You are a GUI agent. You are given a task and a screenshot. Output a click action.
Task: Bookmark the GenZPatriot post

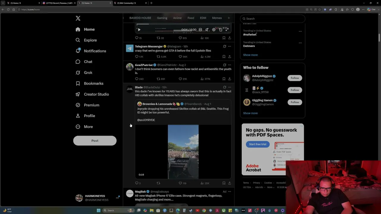pos(224,79)
